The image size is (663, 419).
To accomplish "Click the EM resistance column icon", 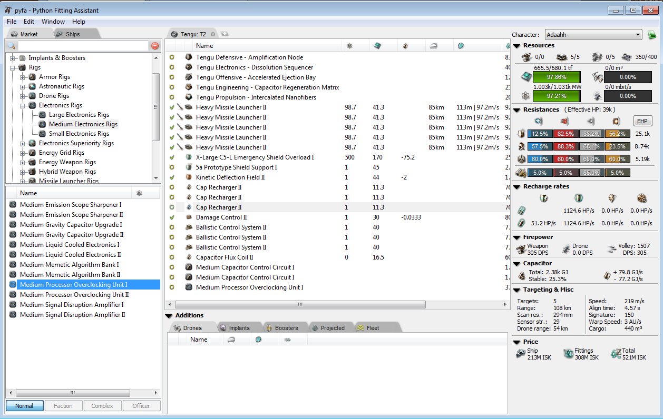I will (x=539, y=121).
